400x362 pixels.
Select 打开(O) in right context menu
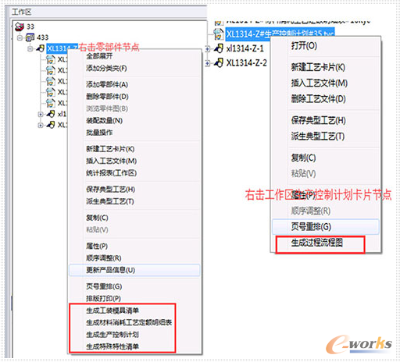pos(304,46)
